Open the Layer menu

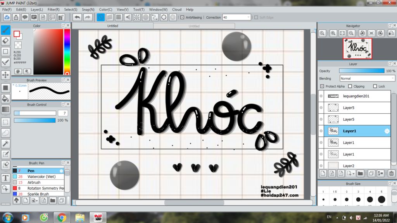pyautogui.click(x=37, y=9)
